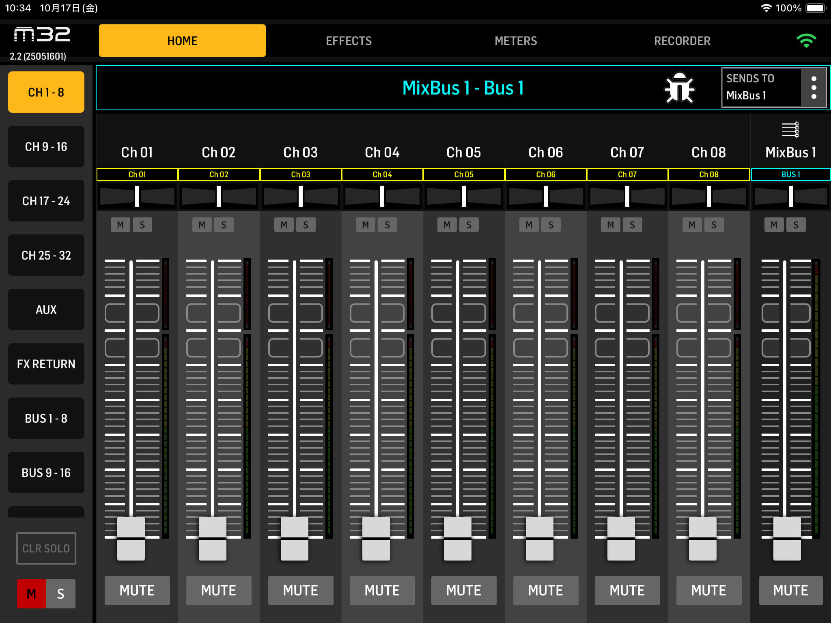Open the SENDS TO MixBus 1 selector

click(x=761, y=88)
